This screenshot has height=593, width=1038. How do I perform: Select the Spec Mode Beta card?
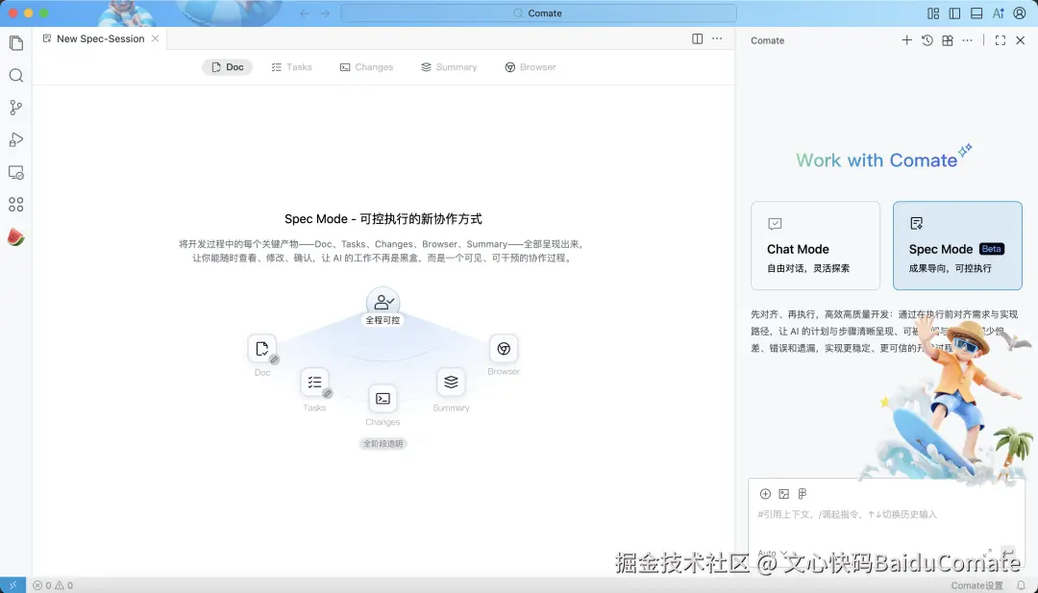tap(957, 245)
